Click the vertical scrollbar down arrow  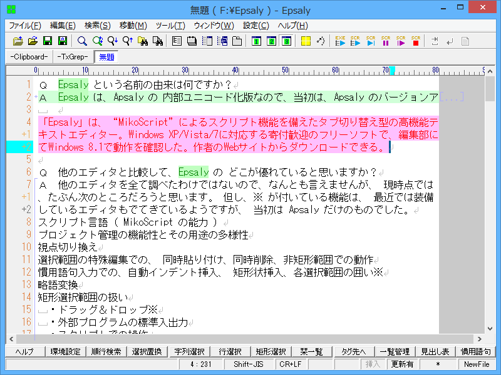pyautogui.click(x=492, y=327)
